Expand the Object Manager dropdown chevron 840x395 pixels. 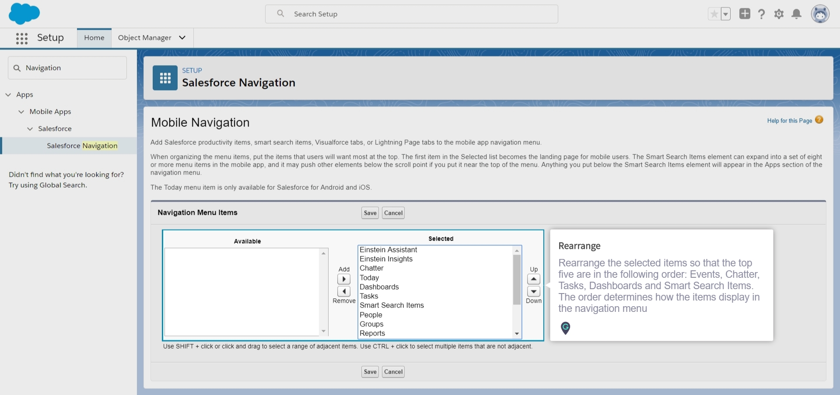tap(182, 38)
